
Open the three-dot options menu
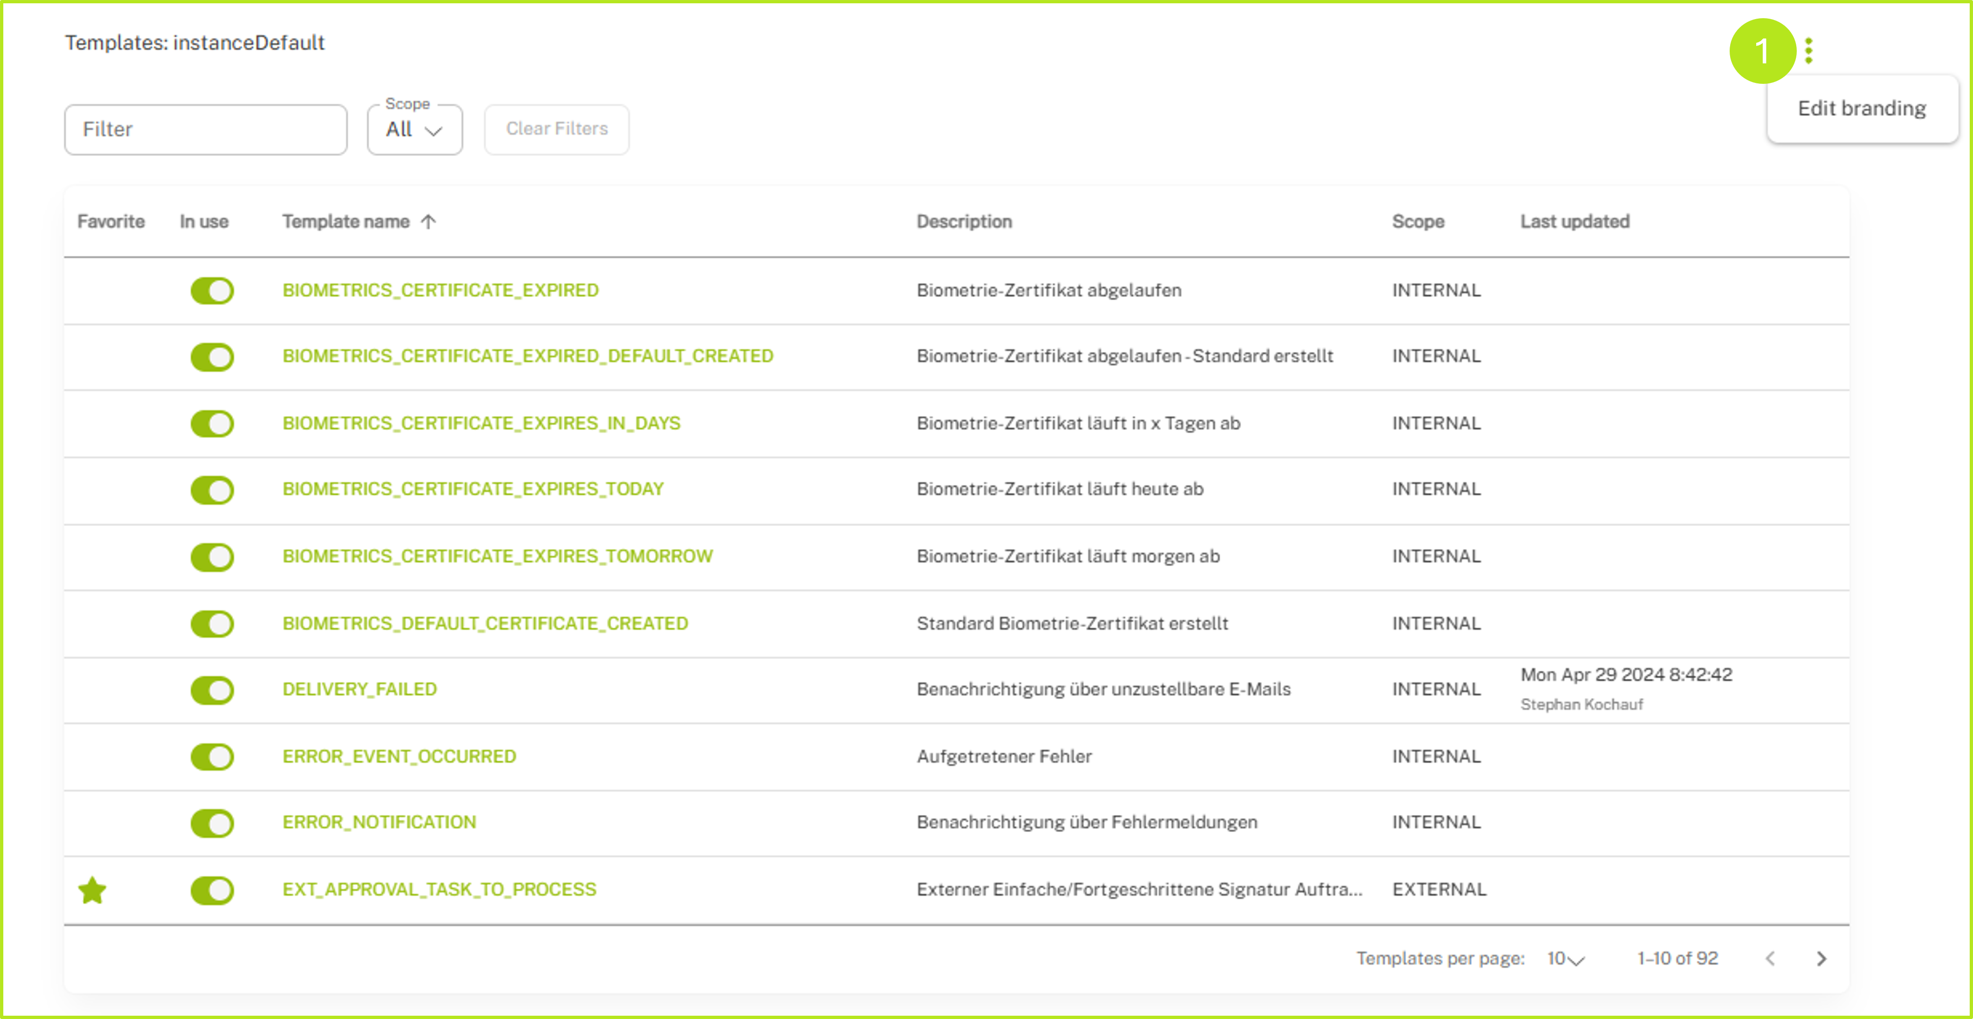[x=1808, y=50]
